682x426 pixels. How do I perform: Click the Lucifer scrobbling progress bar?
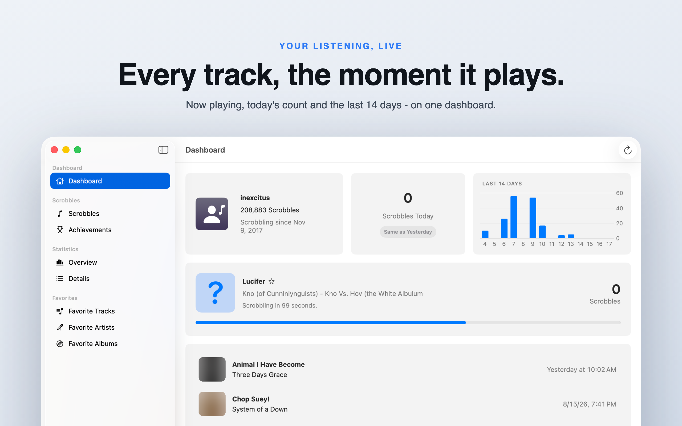click(x=408, y=323)
